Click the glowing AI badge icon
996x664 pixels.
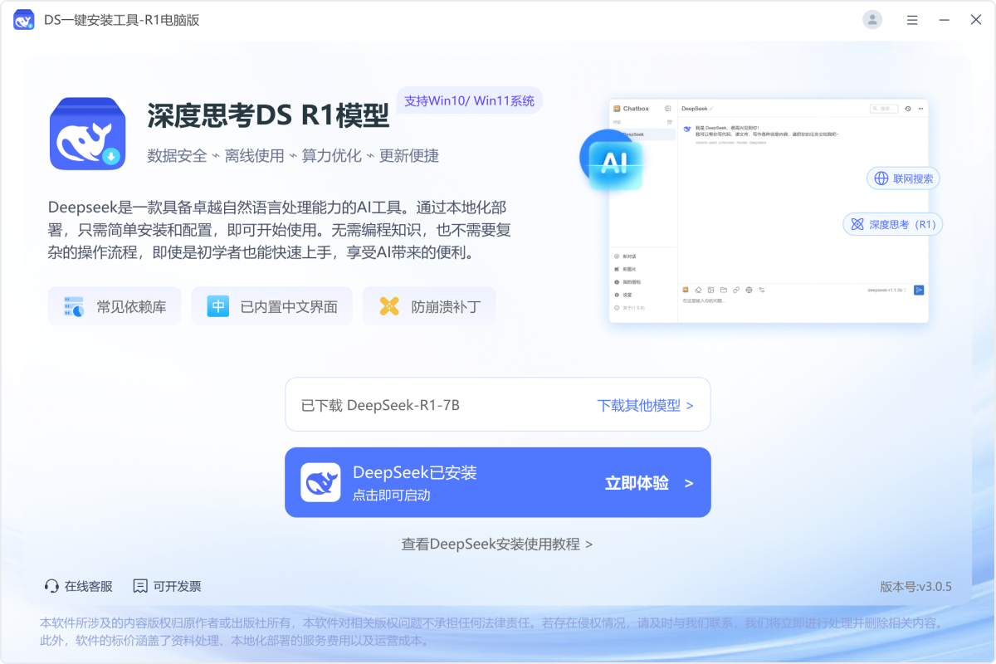613,162
